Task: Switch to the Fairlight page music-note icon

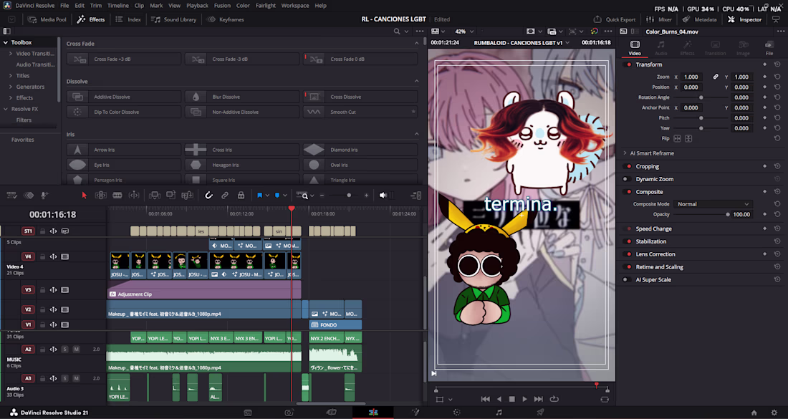Action: tap(499, 413)
